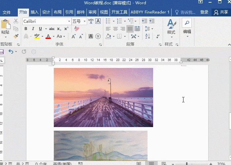Click the numbered list icon

click(x=119, y=21)
